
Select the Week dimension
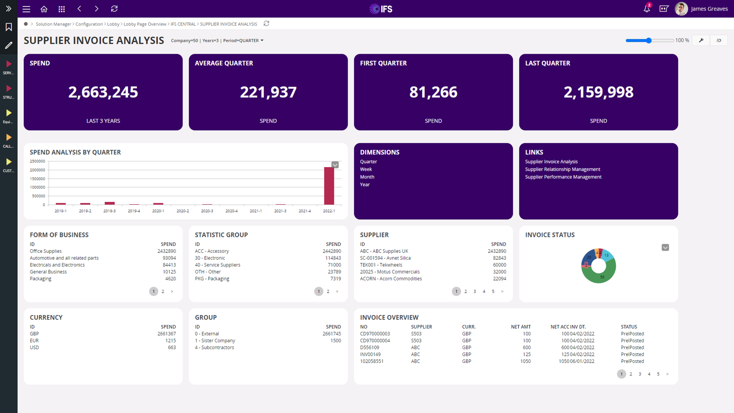pos(366,169)
